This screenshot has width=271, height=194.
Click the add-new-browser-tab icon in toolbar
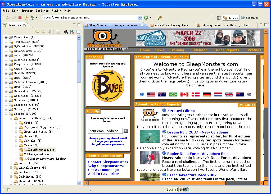pos(160,18)
